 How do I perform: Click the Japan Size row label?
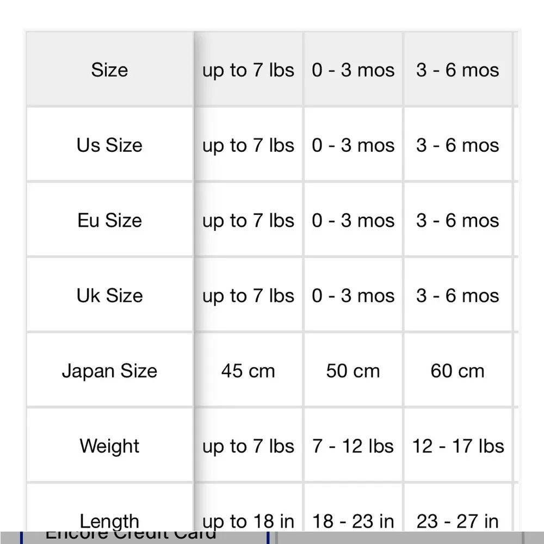click(x=110, y=370)
